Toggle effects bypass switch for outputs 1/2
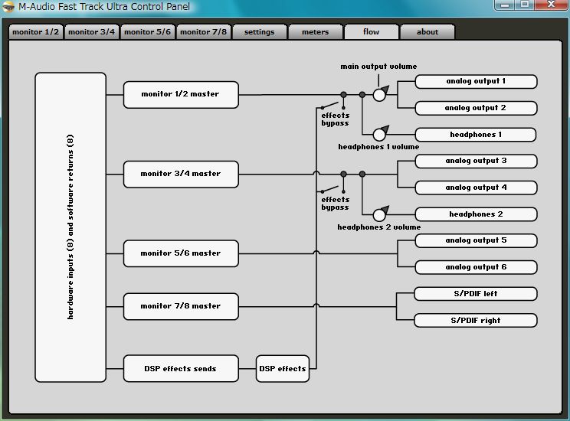 331,106
